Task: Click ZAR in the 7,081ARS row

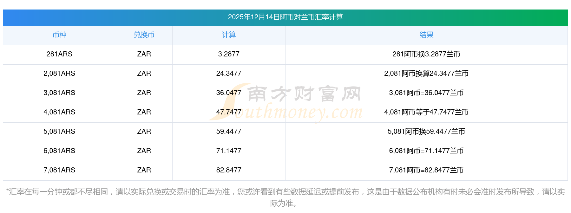Action: (144, 170)
